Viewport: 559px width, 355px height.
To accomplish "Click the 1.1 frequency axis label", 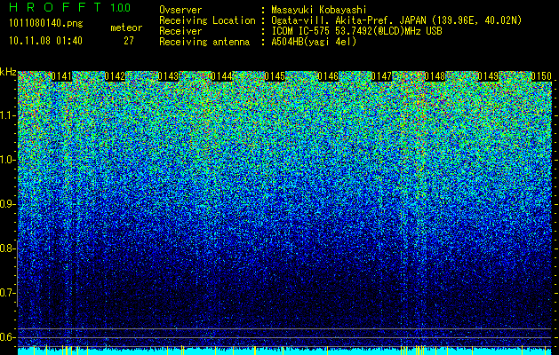I will click(8, 115).
